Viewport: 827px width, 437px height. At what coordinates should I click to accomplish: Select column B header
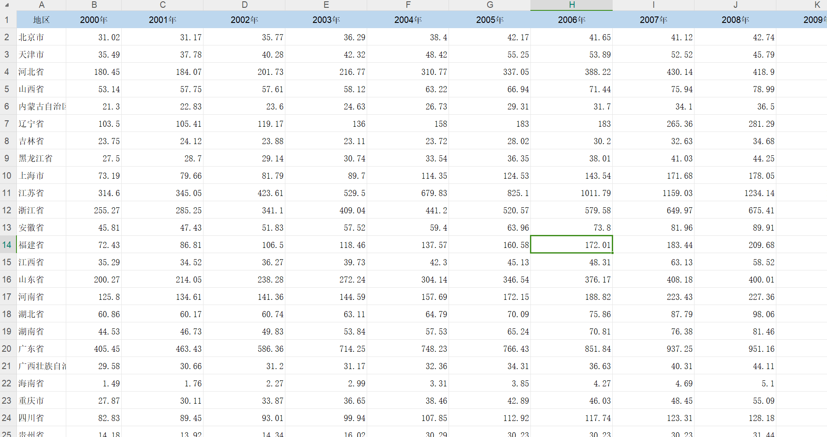(94, 5)
